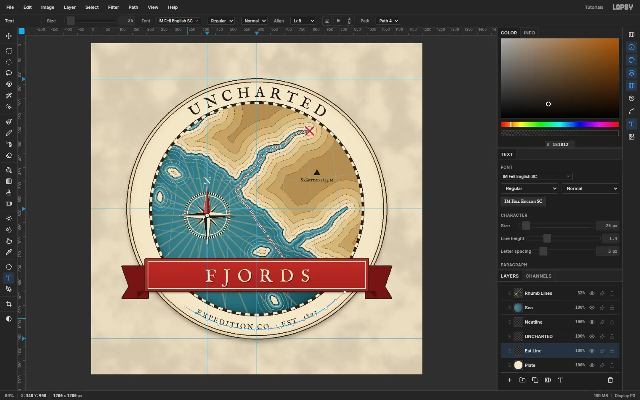Open the Tutorials link
This screenshot has width=640, height=400.
point(594,7)
